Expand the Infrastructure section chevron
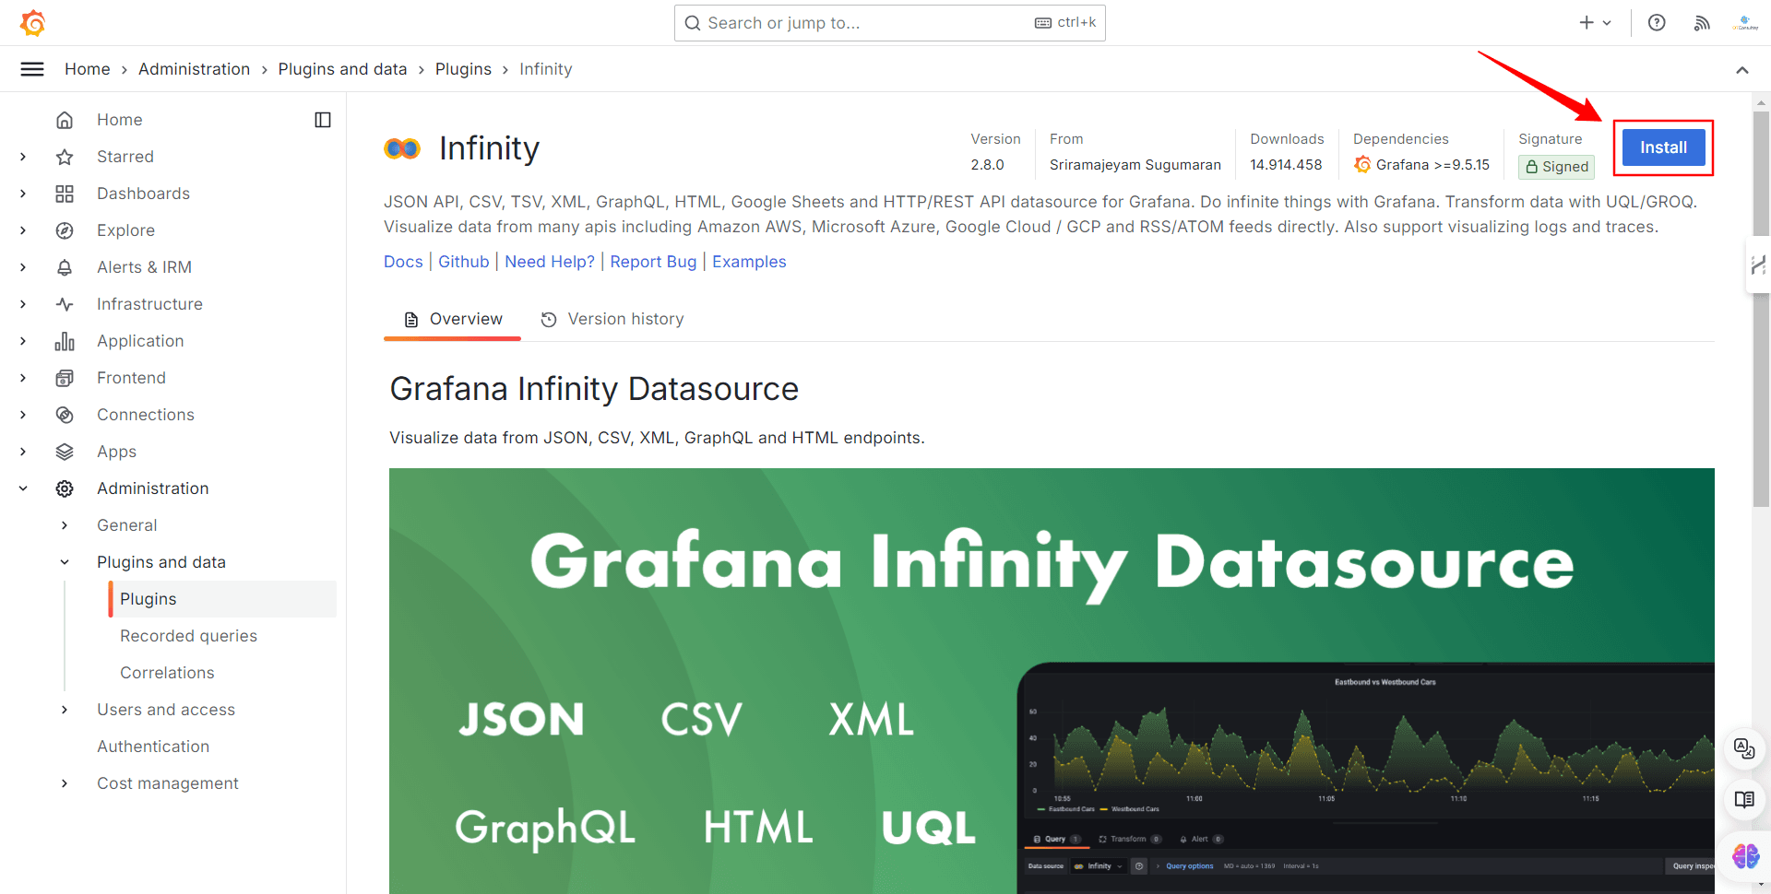The image size is (1771, 894). coord(23,304)
